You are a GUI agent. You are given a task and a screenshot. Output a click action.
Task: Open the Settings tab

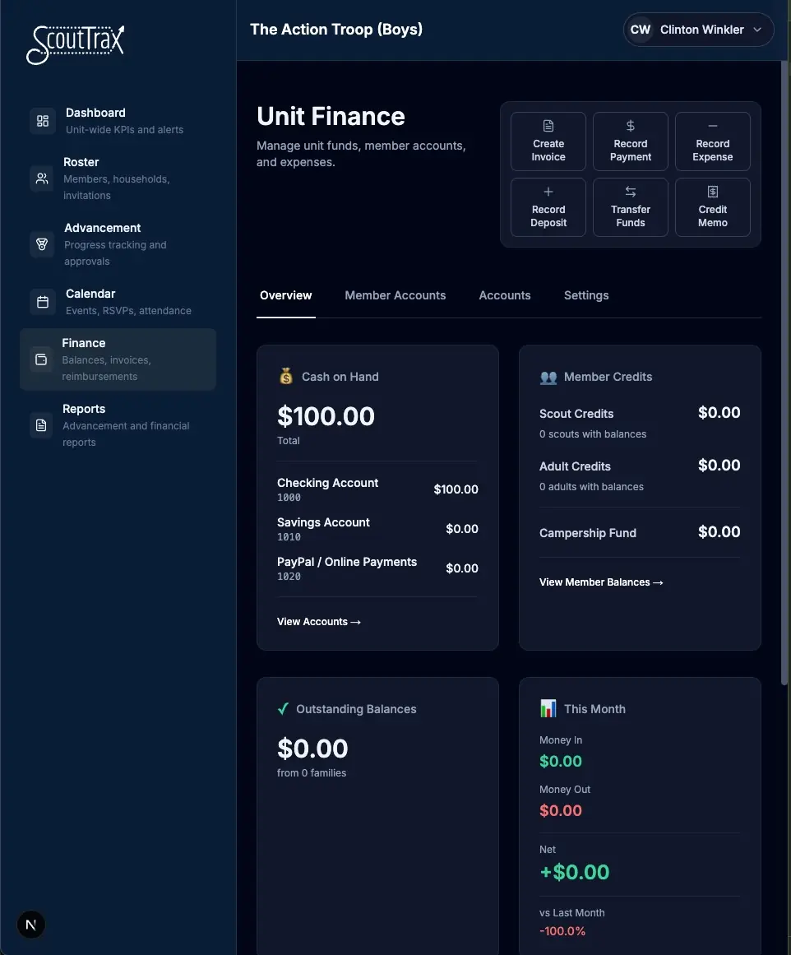pos(585,295)
